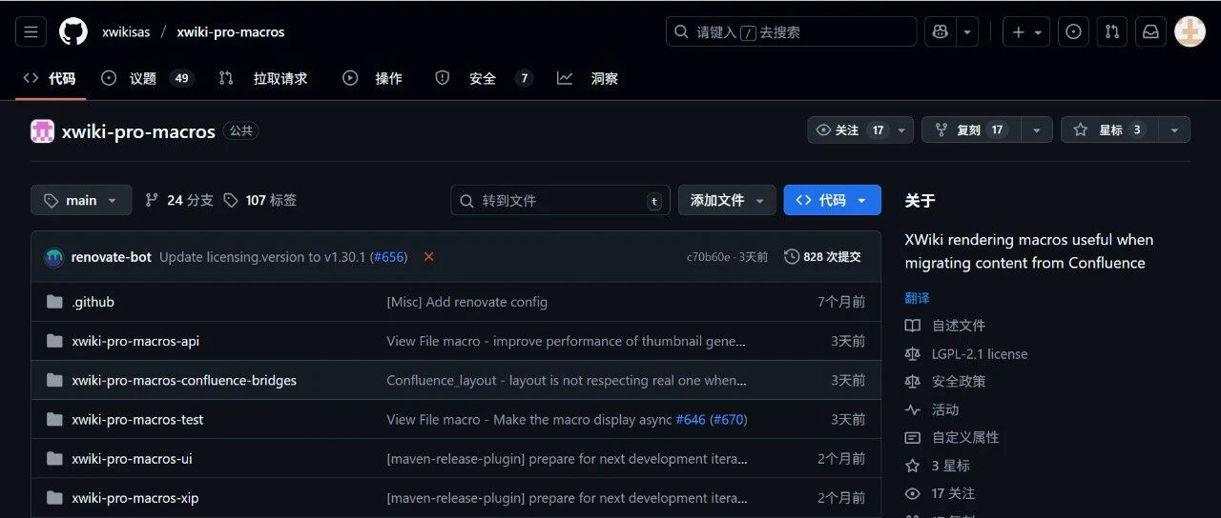1221x518 pixels.
Task: Switch to the 操作 tab
Action: click(x=373, y=78)
